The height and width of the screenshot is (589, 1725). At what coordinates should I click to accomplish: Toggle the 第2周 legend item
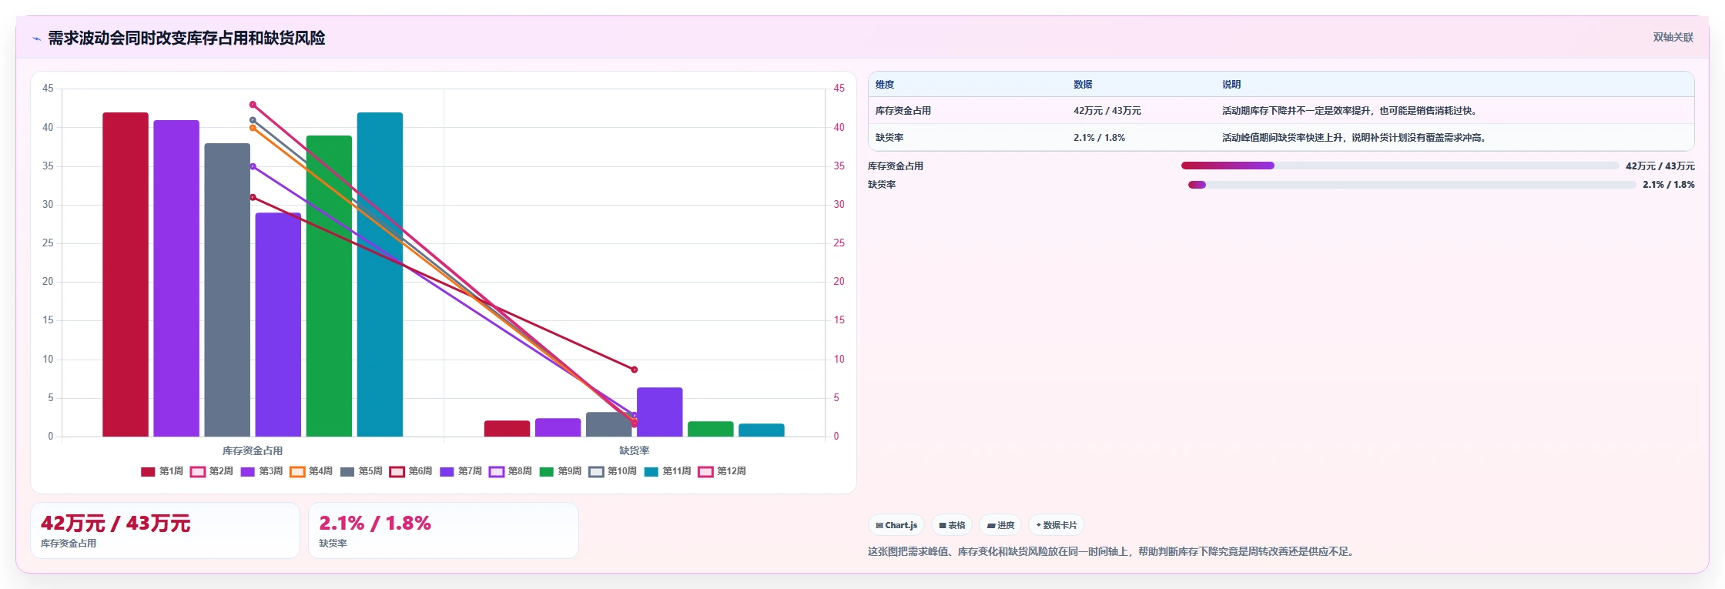212,471
